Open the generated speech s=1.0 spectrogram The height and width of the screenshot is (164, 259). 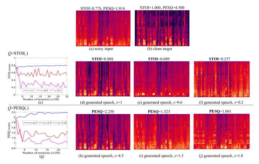pyautogui.click(x=222, y=131)
